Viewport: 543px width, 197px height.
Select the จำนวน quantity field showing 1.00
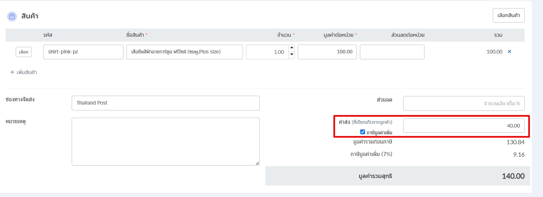267,52
